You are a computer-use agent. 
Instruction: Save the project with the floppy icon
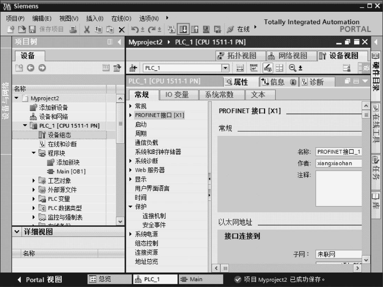(32, 29)
